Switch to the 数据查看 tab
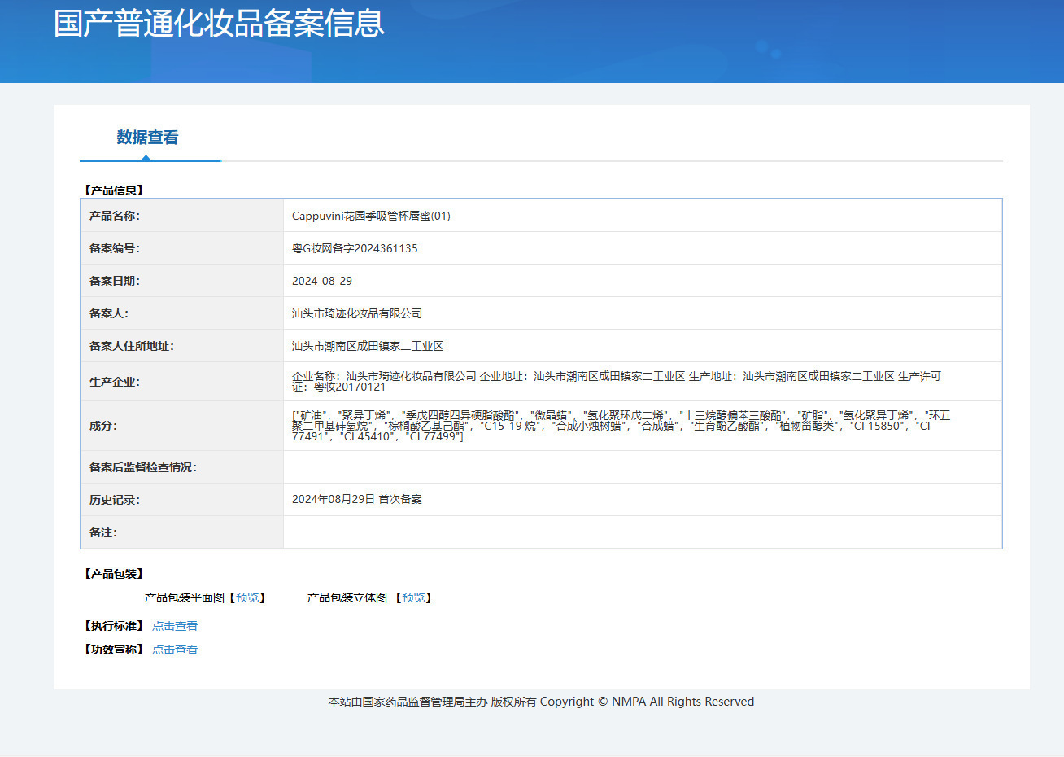The height and width of the screenshot is (757, 1064). [x=147, y=138]
